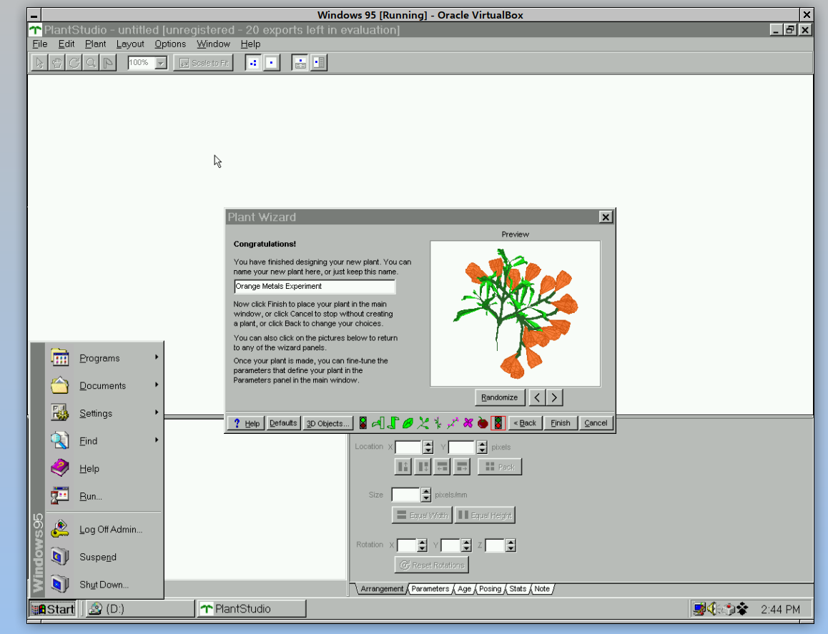Cancel the Plant Wizard
This screenshot has height=634, width=828.
[596, 423]
